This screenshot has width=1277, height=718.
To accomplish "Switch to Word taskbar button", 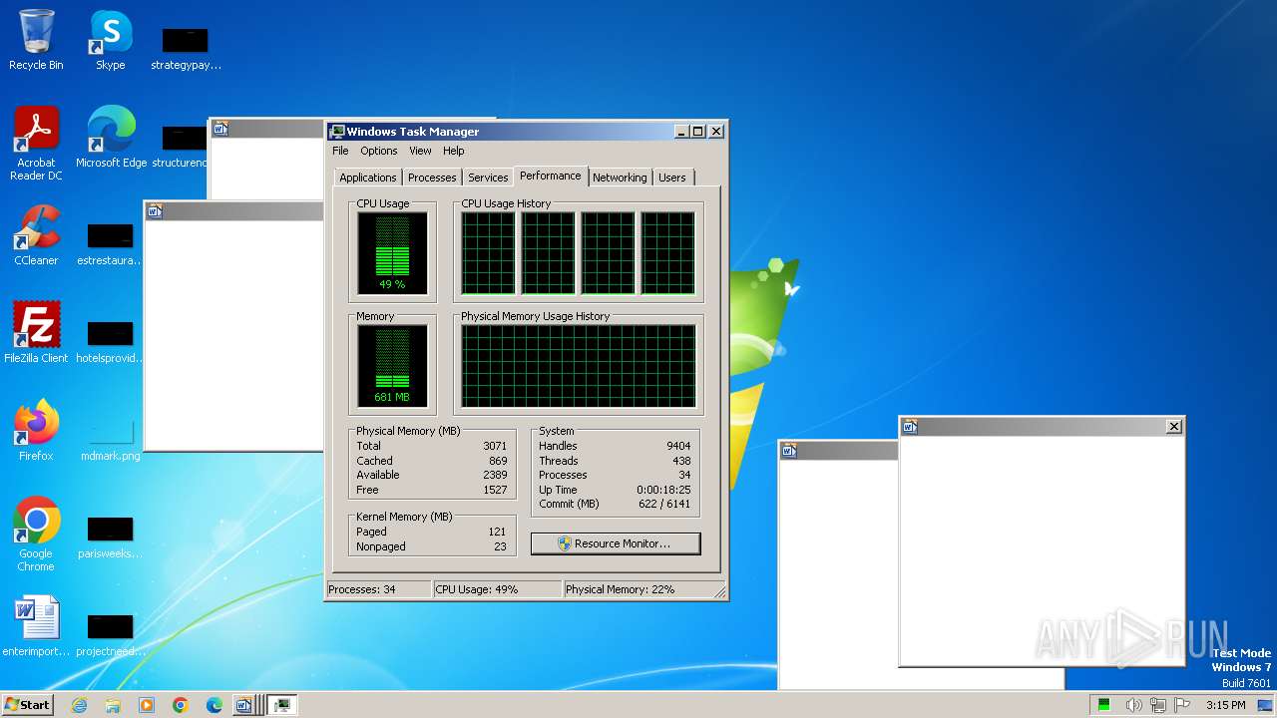I will tap(246, 705).
